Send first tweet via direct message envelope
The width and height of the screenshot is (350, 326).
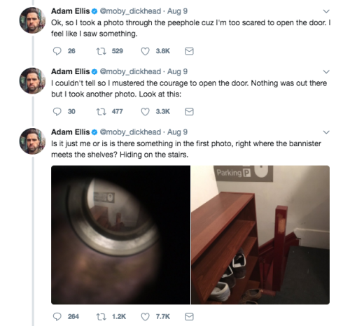(x=189, y=51)
